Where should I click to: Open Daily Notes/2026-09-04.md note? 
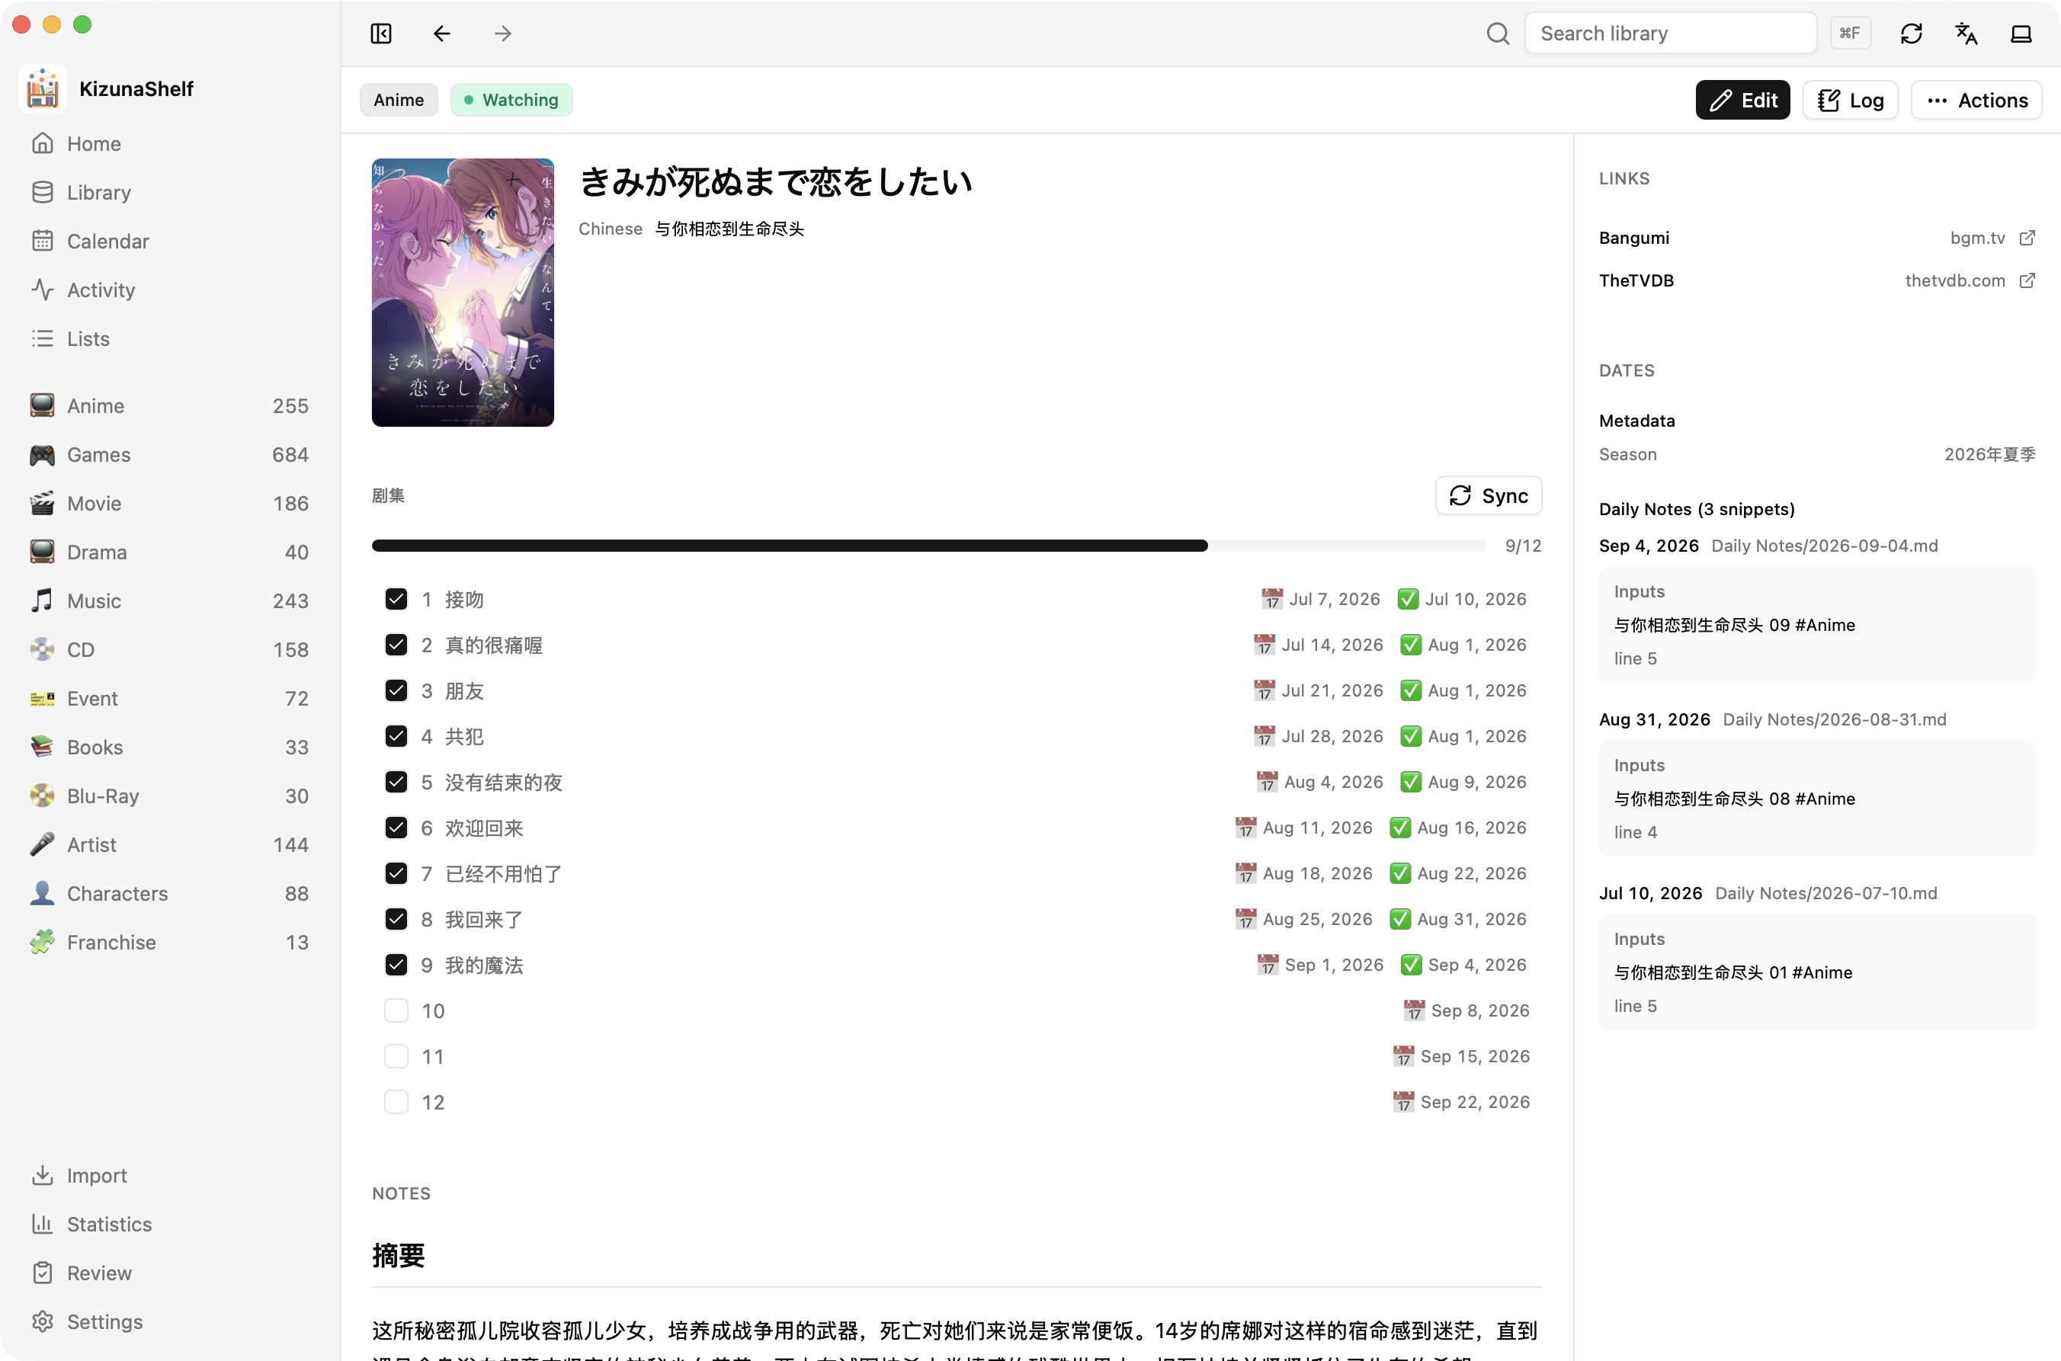click(x=1824, y=546)
